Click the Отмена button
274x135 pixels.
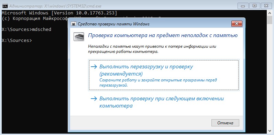click(x=225, y=123)
